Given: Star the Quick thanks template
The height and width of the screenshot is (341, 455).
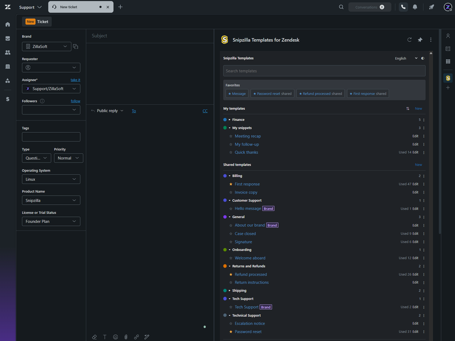Looking at the screenshot, I should point(231,152).
